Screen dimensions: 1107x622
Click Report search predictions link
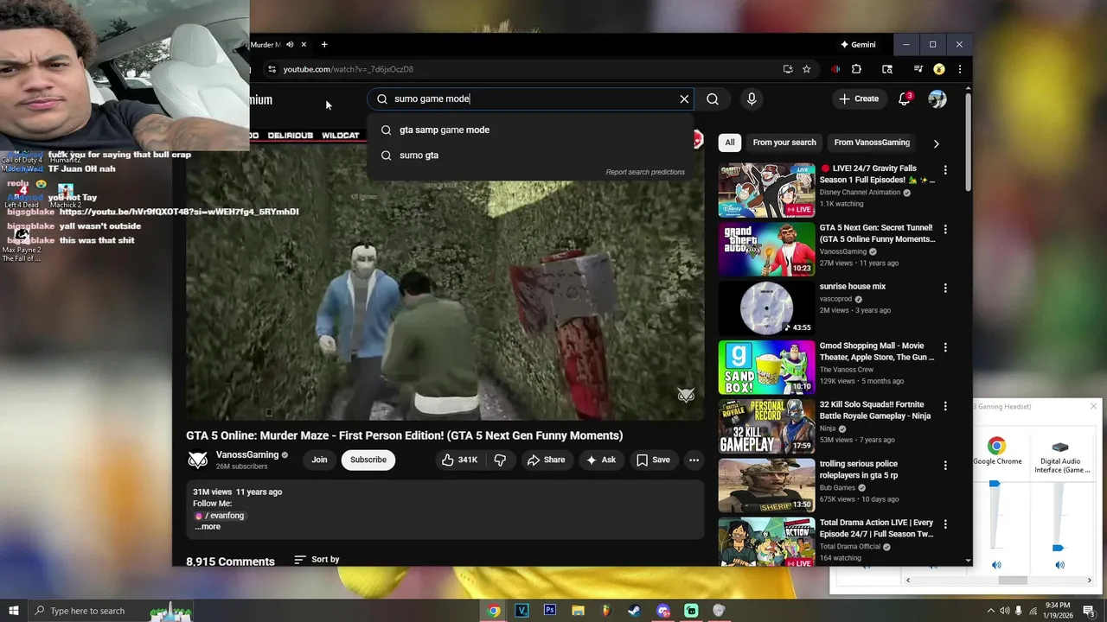pyautogui.click(x=645, y=172)
